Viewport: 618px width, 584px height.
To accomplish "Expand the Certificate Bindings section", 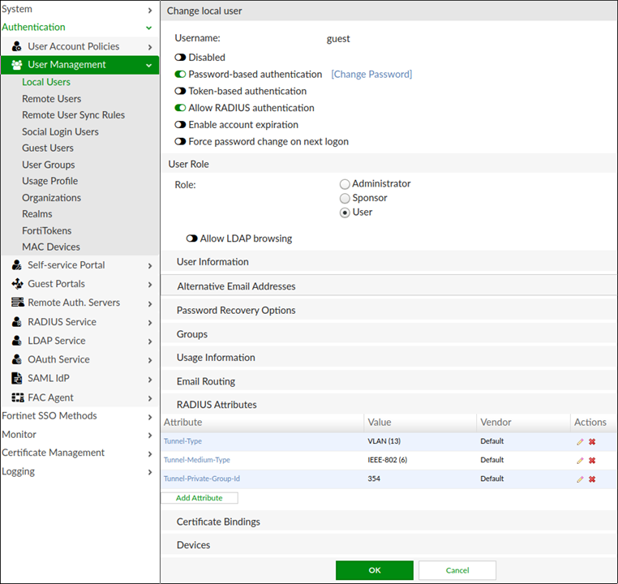I will [218, 522].
